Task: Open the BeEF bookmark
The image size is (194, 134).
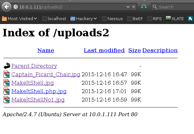Action: coord(135,18)
